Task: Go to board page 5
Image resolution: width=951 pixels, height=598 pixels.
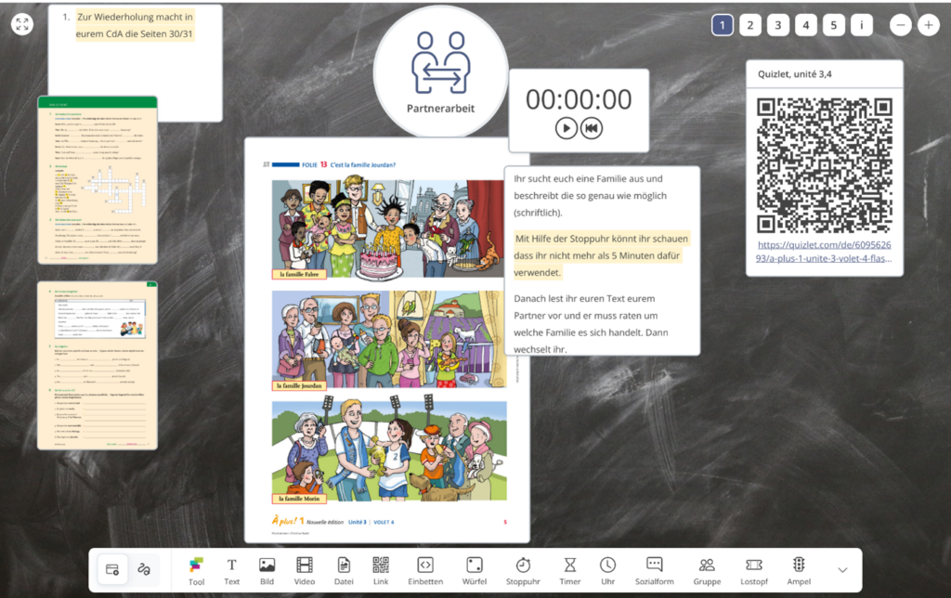Action: click(833, 25)
